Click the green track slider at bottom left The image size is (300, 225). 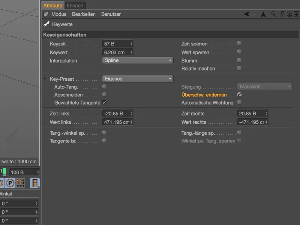coord(3,171)
